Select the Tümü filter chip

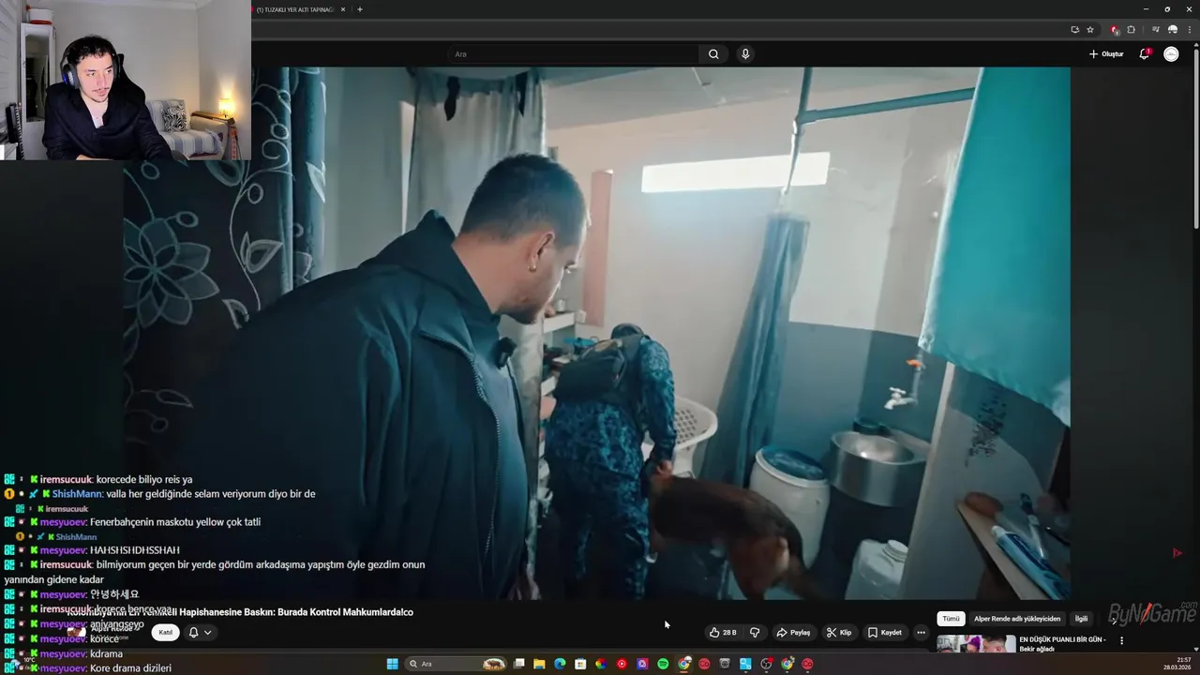(x=951, y=619)
